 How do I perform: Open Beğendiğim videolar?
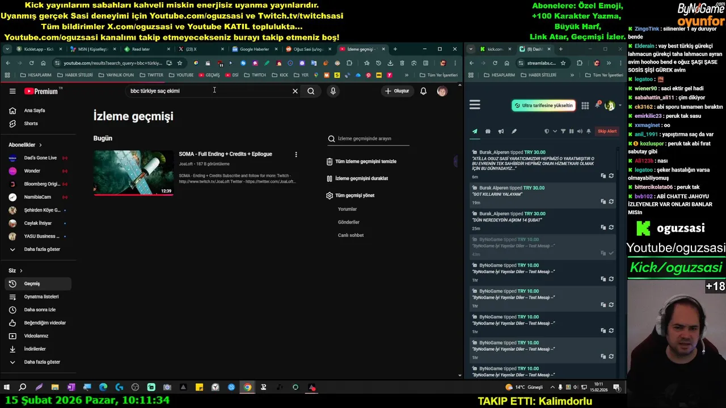click(39, 322)
